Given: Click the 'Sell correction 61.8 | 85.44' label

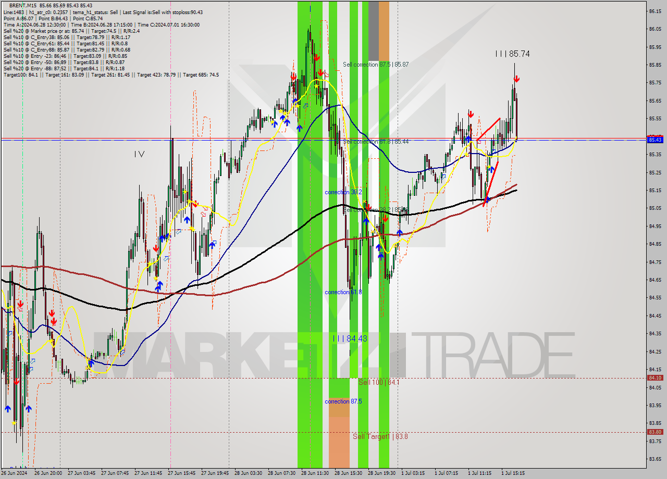Looking at the screenshot, I should click(376, 142).
